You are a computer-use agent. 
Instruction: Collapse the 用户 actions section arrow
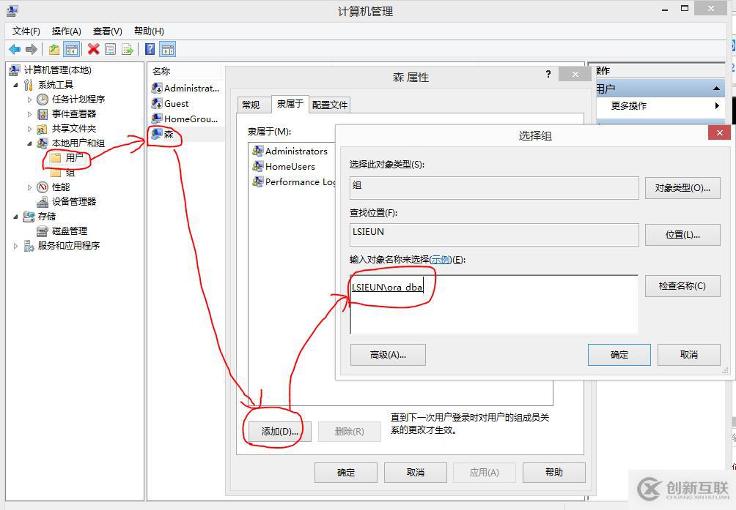click(x=716, y=89)
